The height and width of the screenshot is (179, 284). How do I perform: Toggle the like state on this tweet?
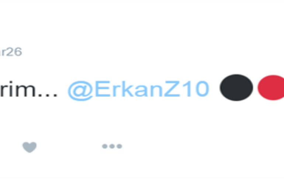[x=30, y=147]
